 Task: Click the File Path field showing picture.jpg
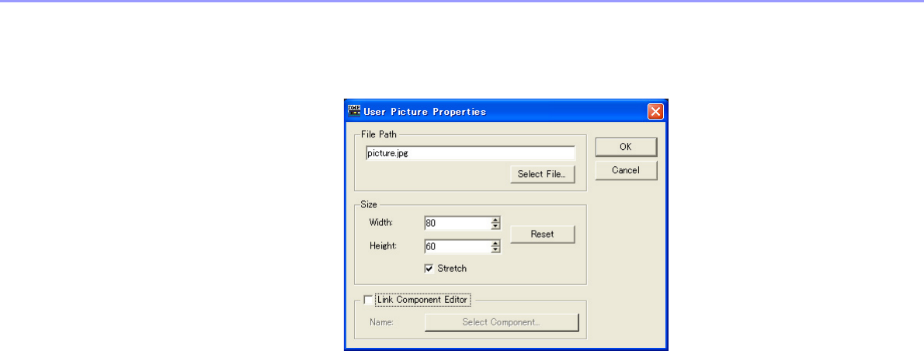(470, 154)
